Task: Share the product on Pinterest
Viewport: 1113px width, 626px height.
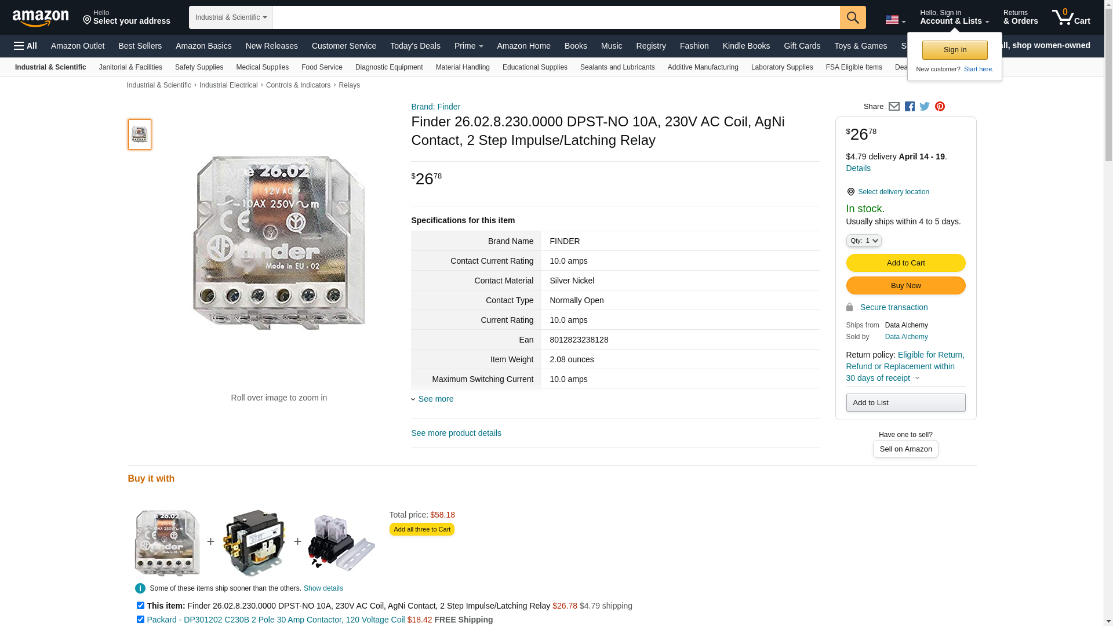Action: click(940, 107)
